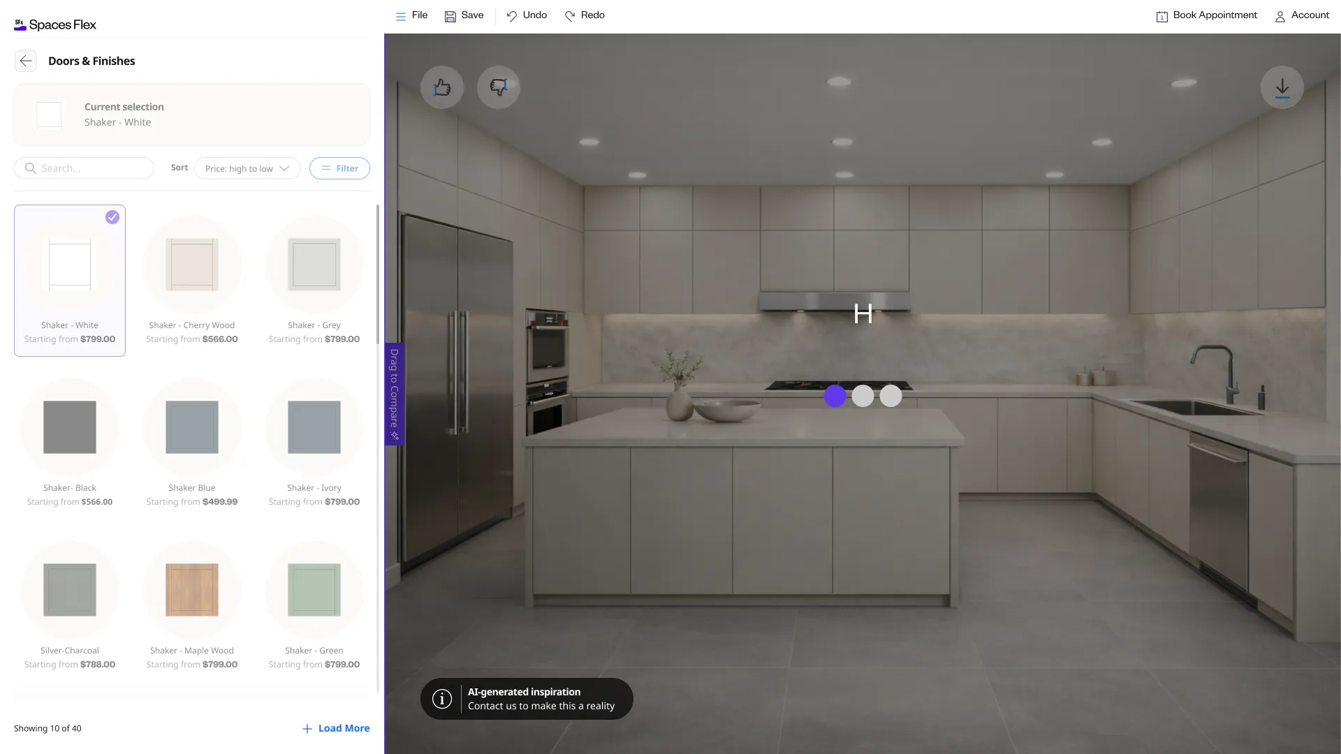This screenshot has height=754, width=1341.
Task: Click the thumbs up like icon
Action: tap(442, 87)
